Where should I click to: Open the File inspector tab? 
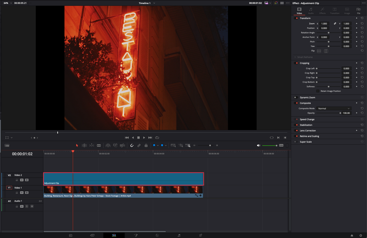pyautogui.click(x=359, y=11)
